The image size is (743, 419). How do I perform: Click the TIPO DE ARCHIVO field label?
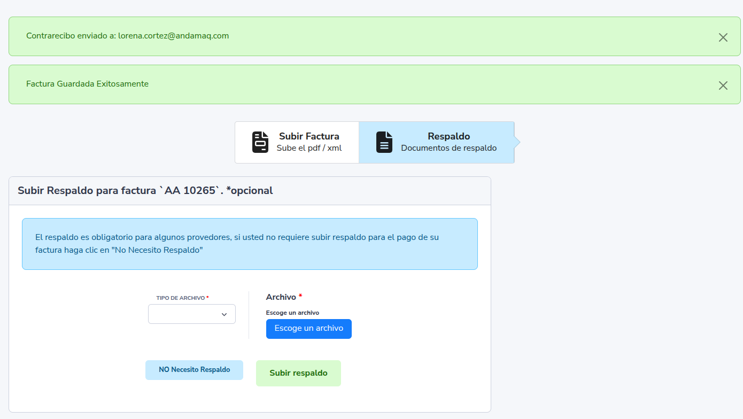coord(180,298)
